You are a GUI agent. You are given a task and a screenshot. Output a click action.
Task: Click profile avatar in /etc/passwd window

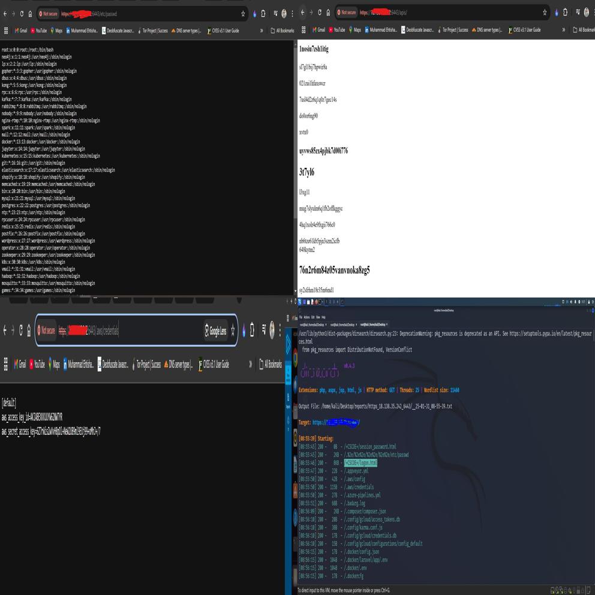click(284, 14)
